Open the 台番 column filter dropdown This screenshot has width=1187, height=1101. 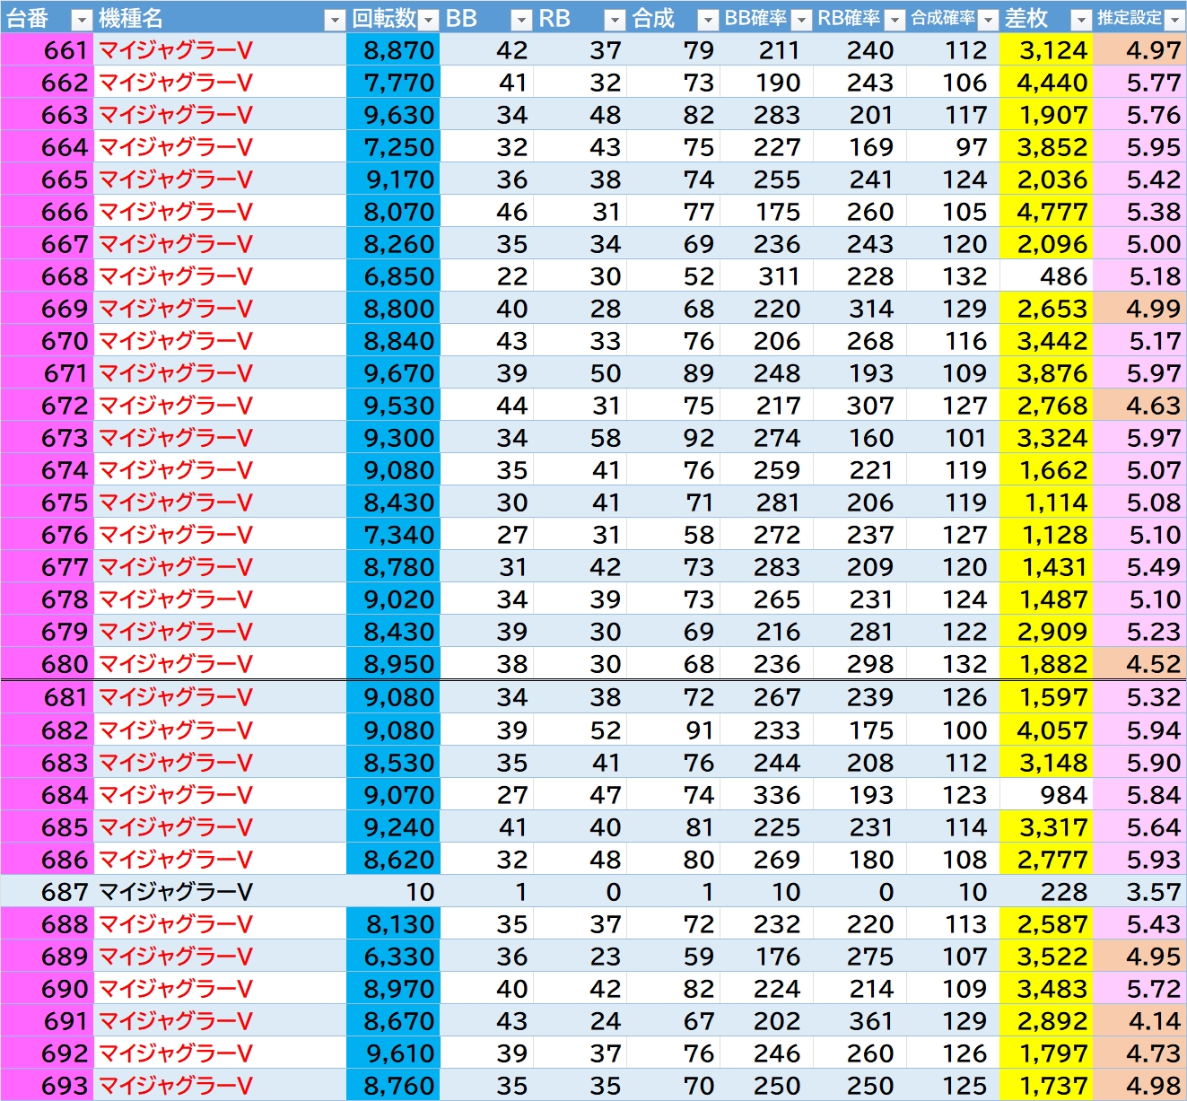pos(81,20)
